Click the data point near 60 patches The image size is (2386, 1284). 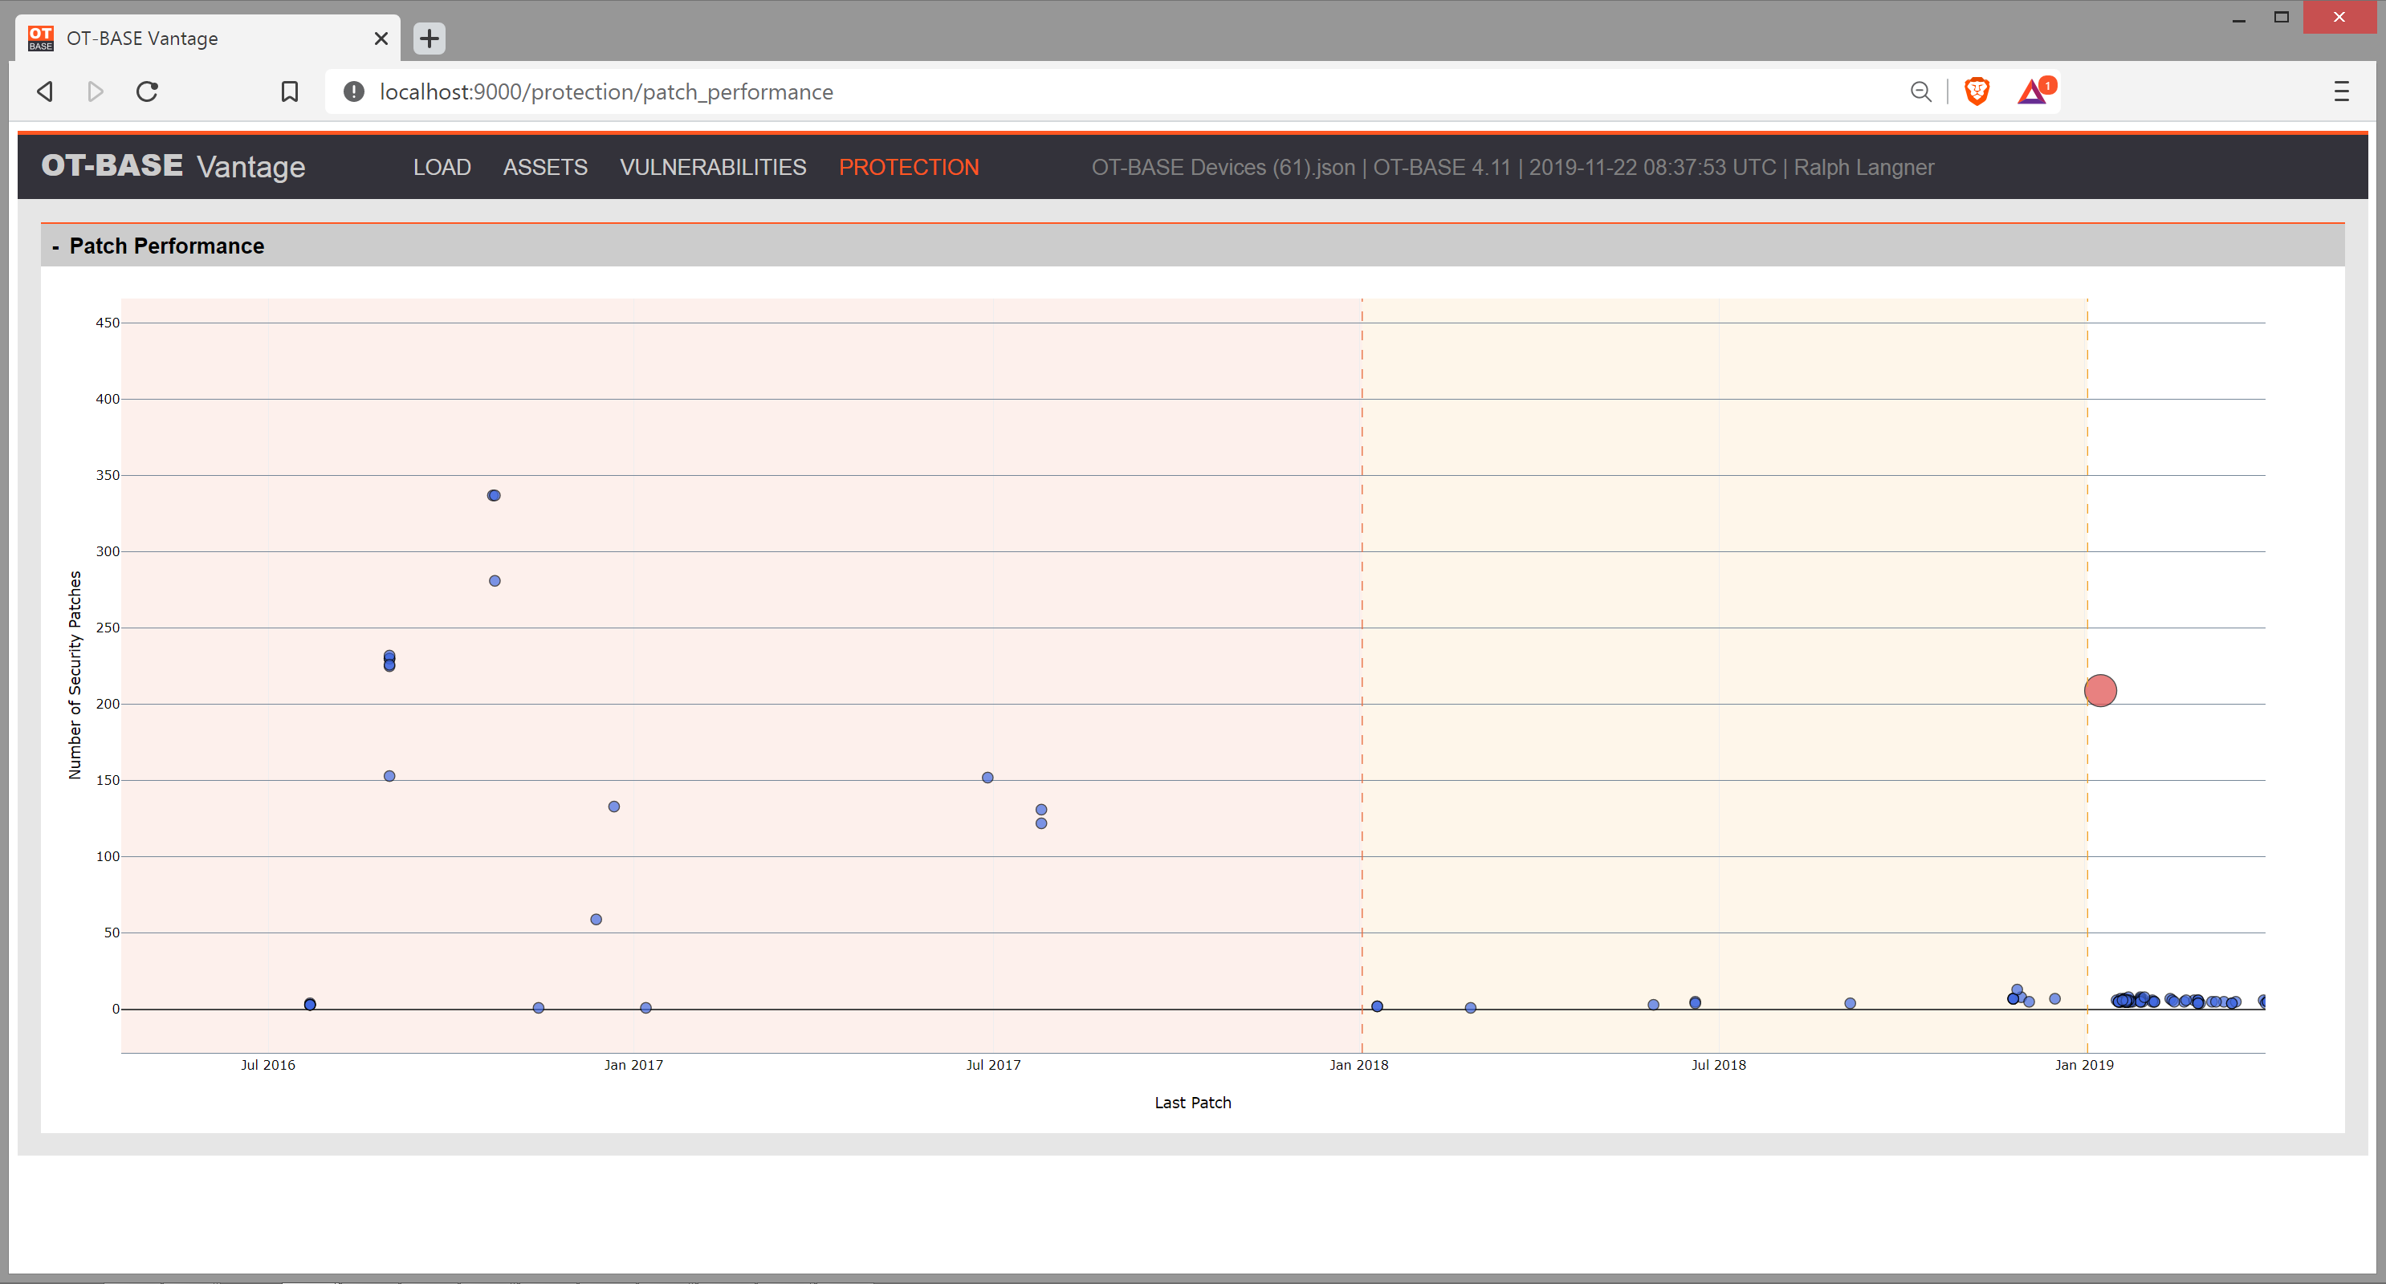pos(596,919)
